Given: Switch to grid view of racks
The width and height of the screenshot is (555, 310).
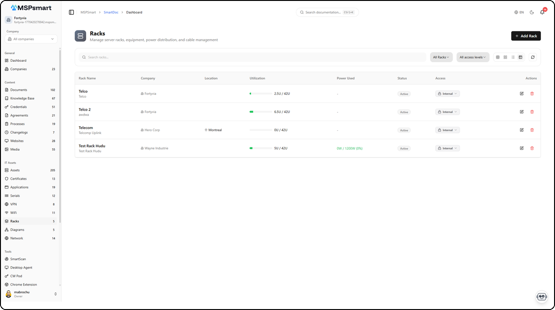Looking at the screenshot, I should 497,57.
